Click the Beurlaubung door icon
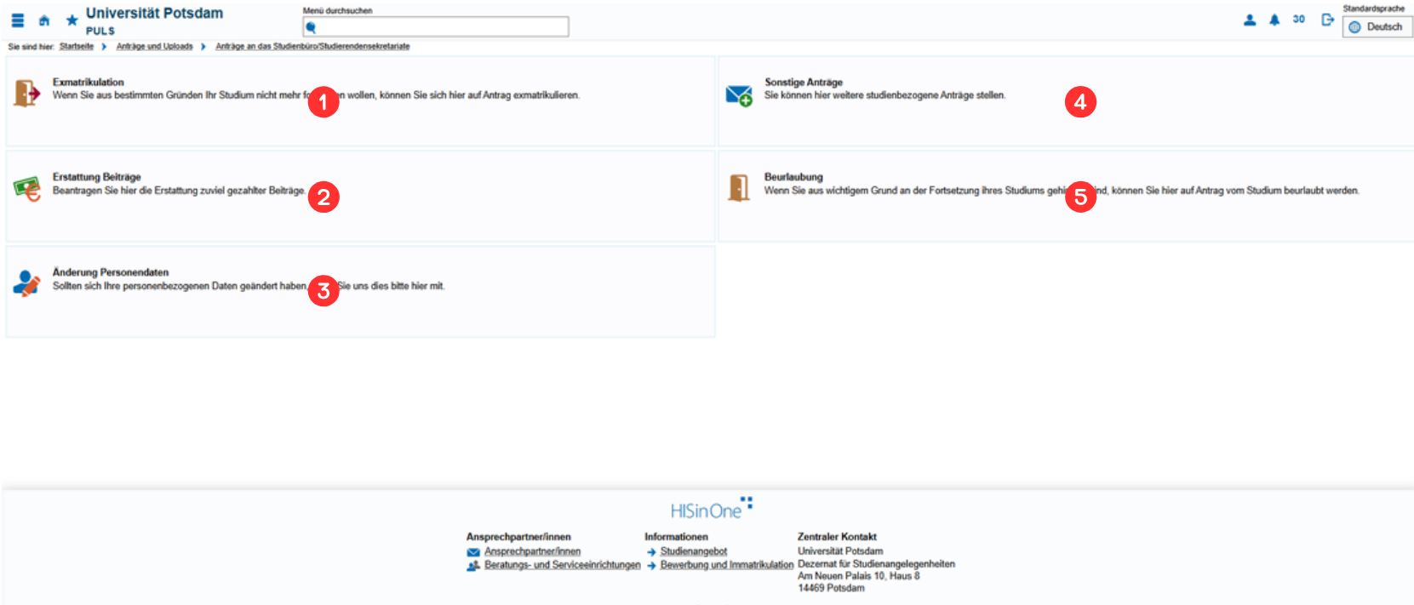Screen dimensions: 1414x605 pos(739,188)
